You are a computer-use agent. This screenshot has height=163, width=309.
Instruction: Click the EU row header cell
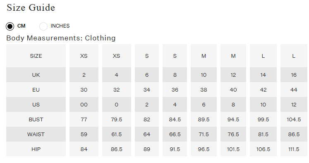tap(36, 90)
